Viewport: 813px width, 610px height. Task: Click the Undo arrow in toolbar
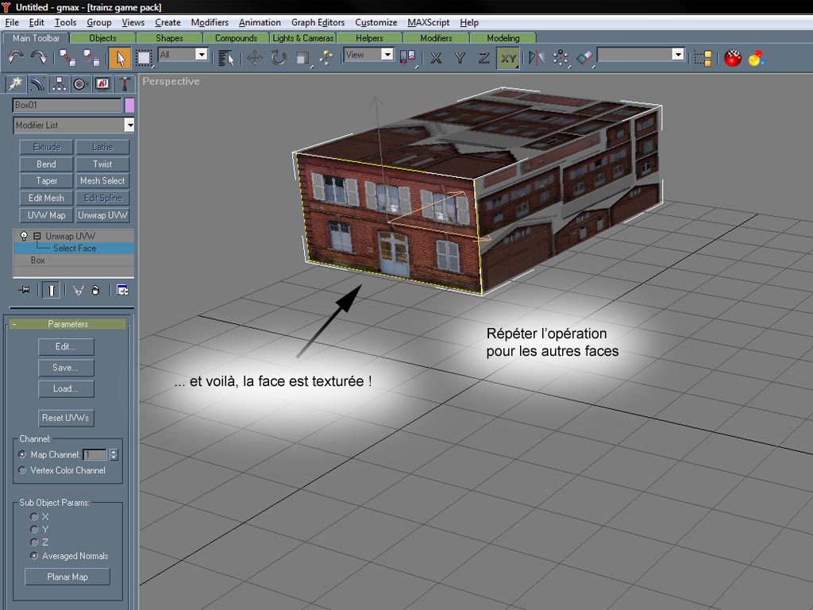pos(15,57)
